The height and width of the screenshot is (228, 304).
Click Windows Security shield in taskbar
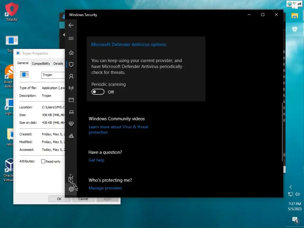(x=295, y=29)
